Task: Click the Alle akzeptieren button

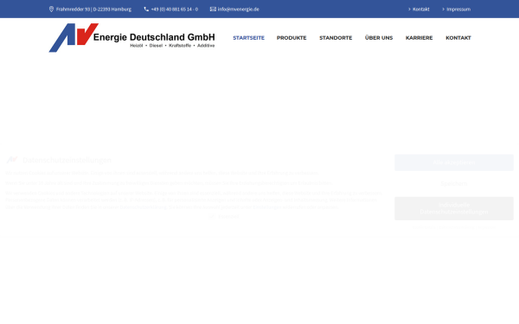Action: [x=454, y=162]
